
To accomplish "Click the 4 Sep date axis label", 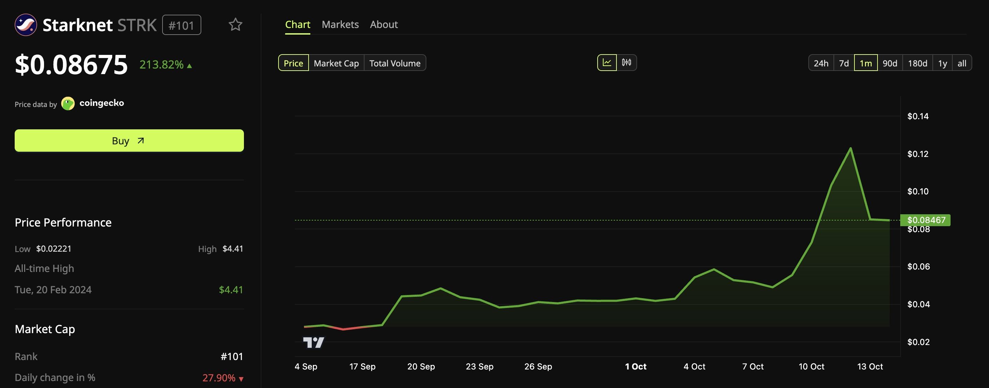I will [306, 366].
